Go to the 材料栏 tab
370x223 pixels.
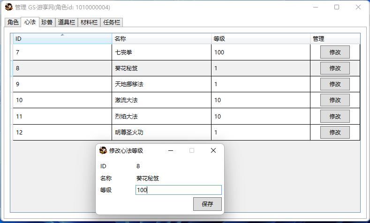89,22
